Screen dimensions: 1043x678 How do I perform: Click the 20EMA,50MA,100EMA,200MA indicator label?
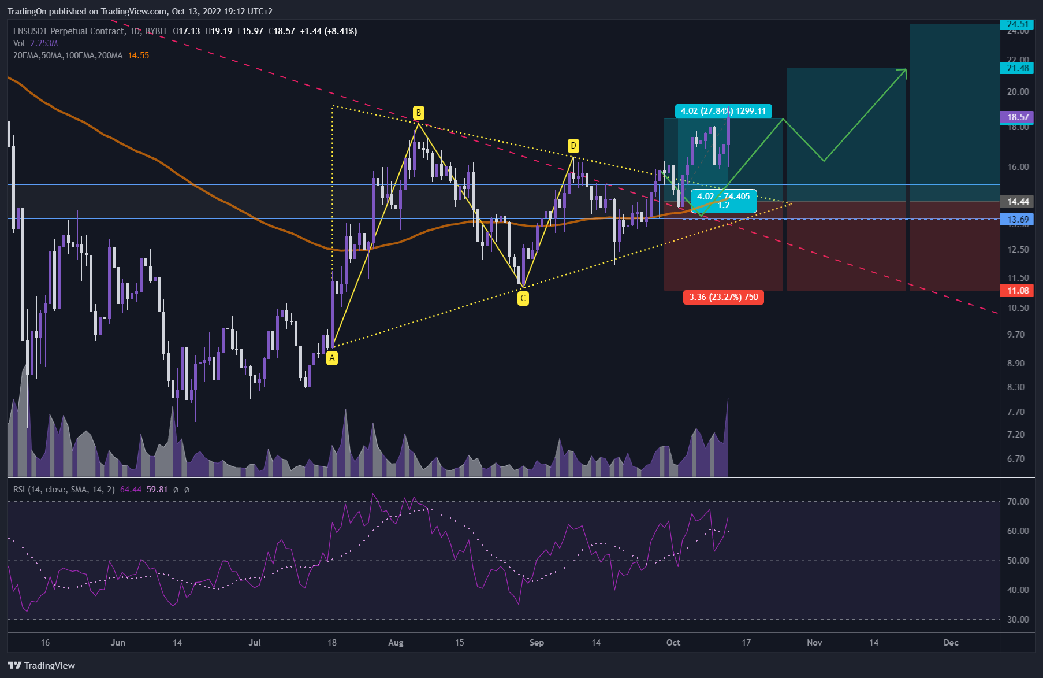tap(68, 55)
